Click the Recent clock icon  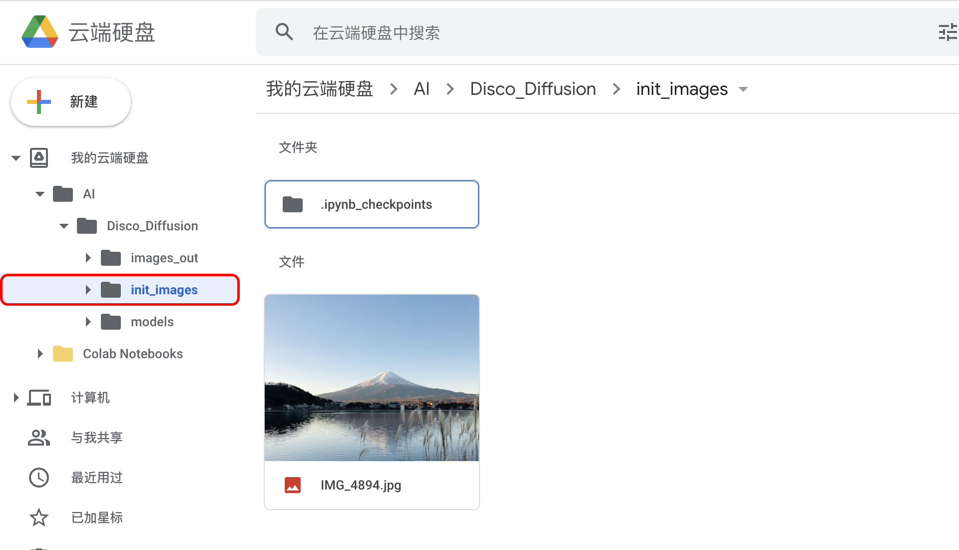[x=39, y=478]
